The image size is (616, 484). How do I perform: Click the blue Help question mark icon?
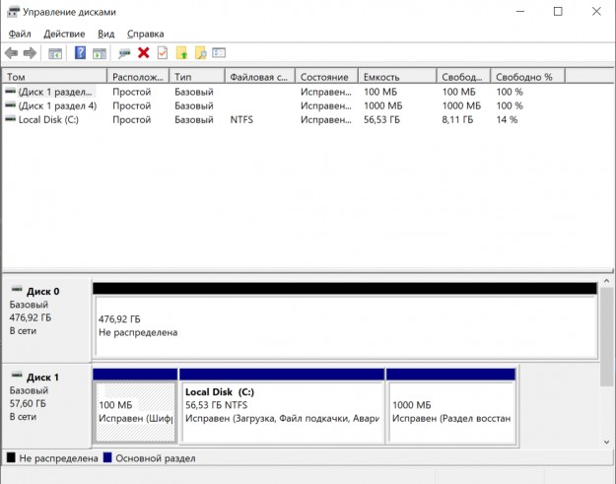tap(80, 52)
